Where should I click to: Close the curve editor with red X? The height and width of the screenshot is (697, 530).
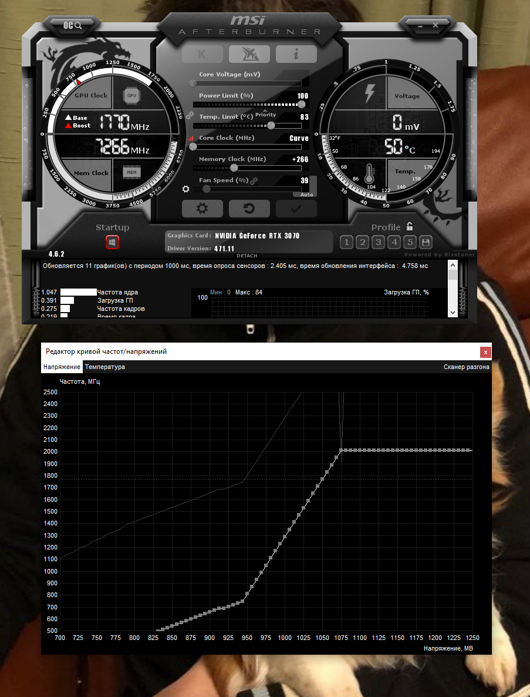(485, 352)
